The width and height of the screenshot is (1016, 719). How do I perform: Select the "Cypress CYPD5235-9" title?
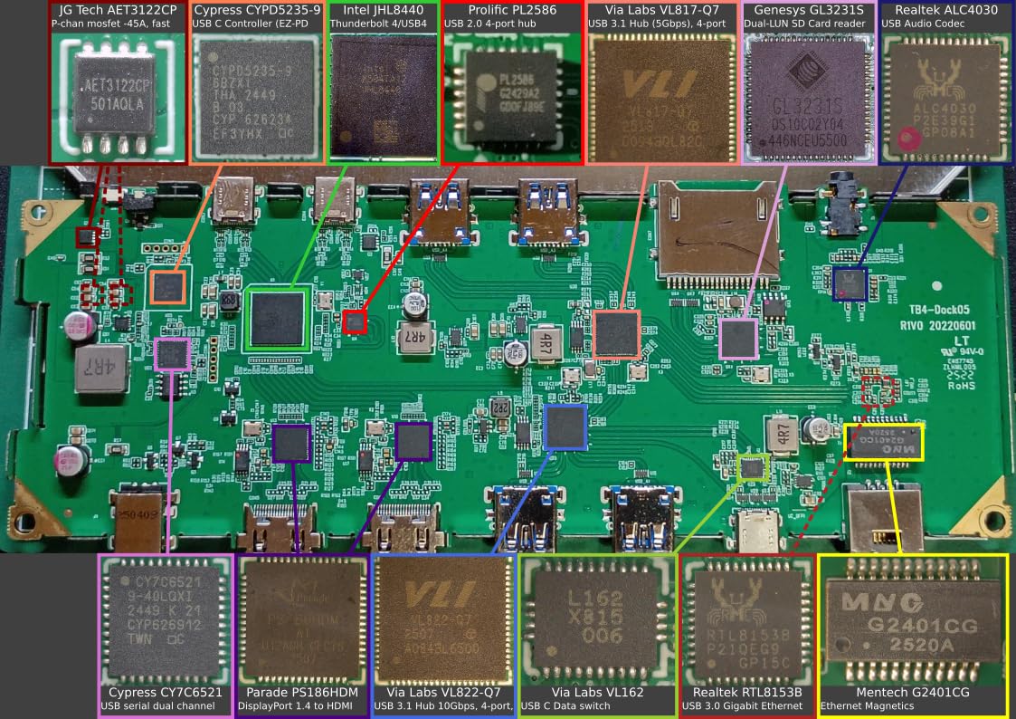coord(257,10)
